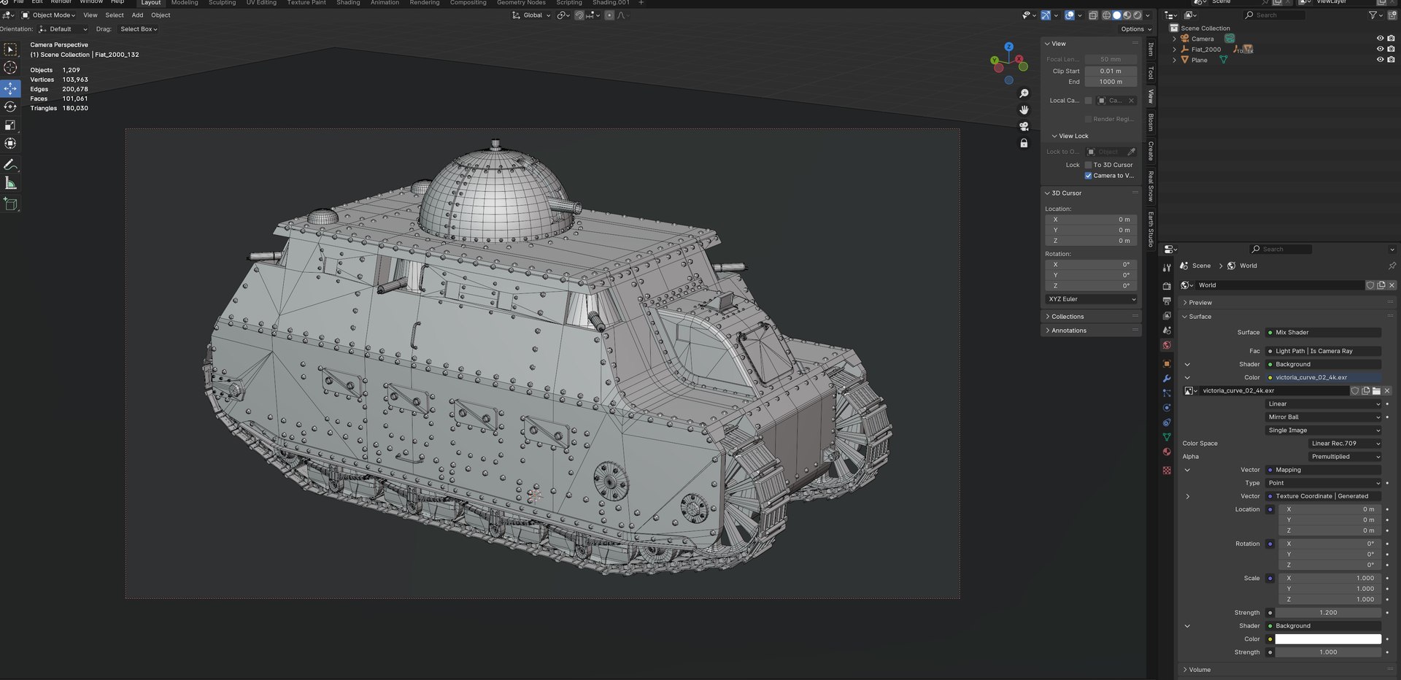The height and width of the screenshot is (680, 1401).
Task: Switch to the Shading workspace tab
Action: [348, 3]
